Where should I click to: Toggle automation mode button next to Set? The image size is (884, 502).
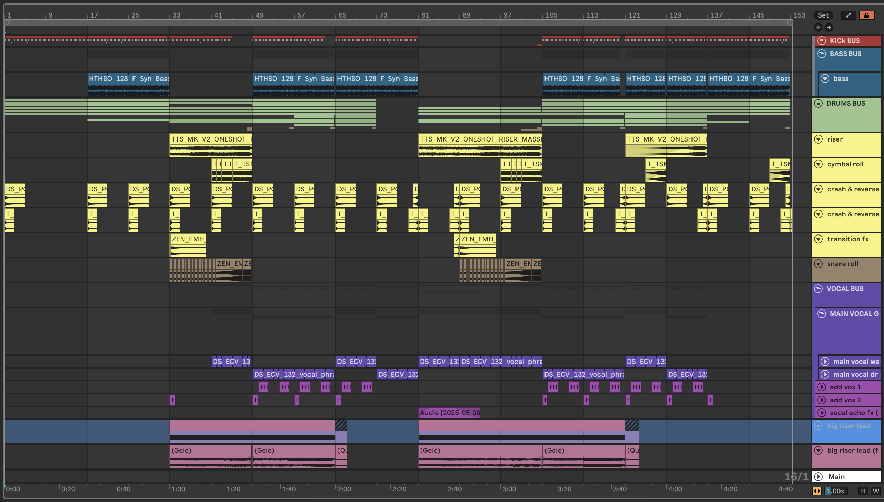point(849,15)
